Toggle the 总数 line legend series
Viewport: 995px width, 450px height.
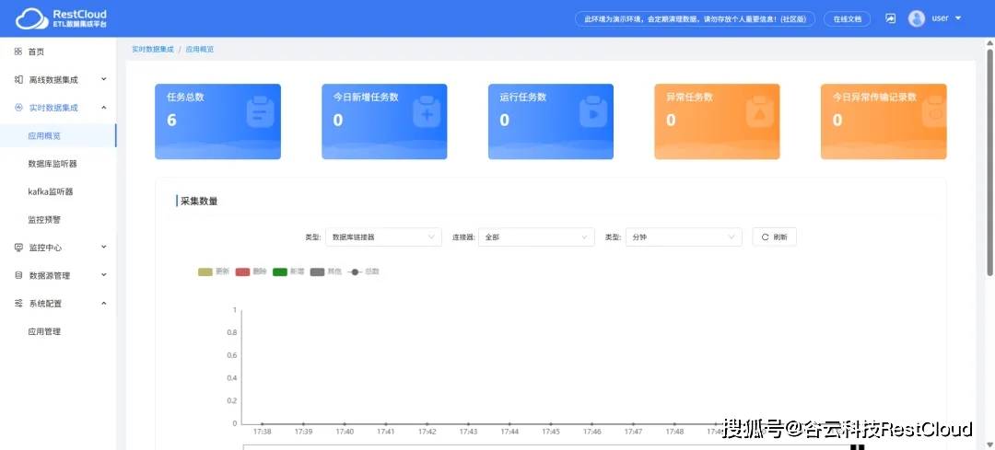click(363, 271)
